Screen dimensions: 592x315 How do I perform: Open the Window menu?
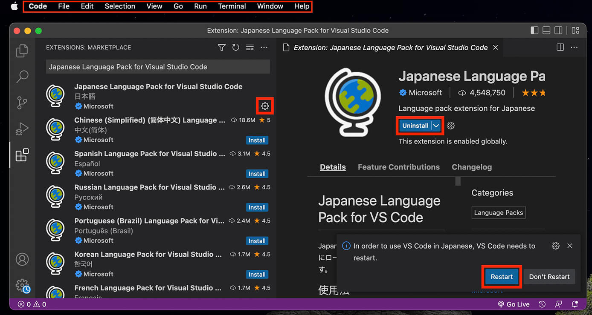270,6
